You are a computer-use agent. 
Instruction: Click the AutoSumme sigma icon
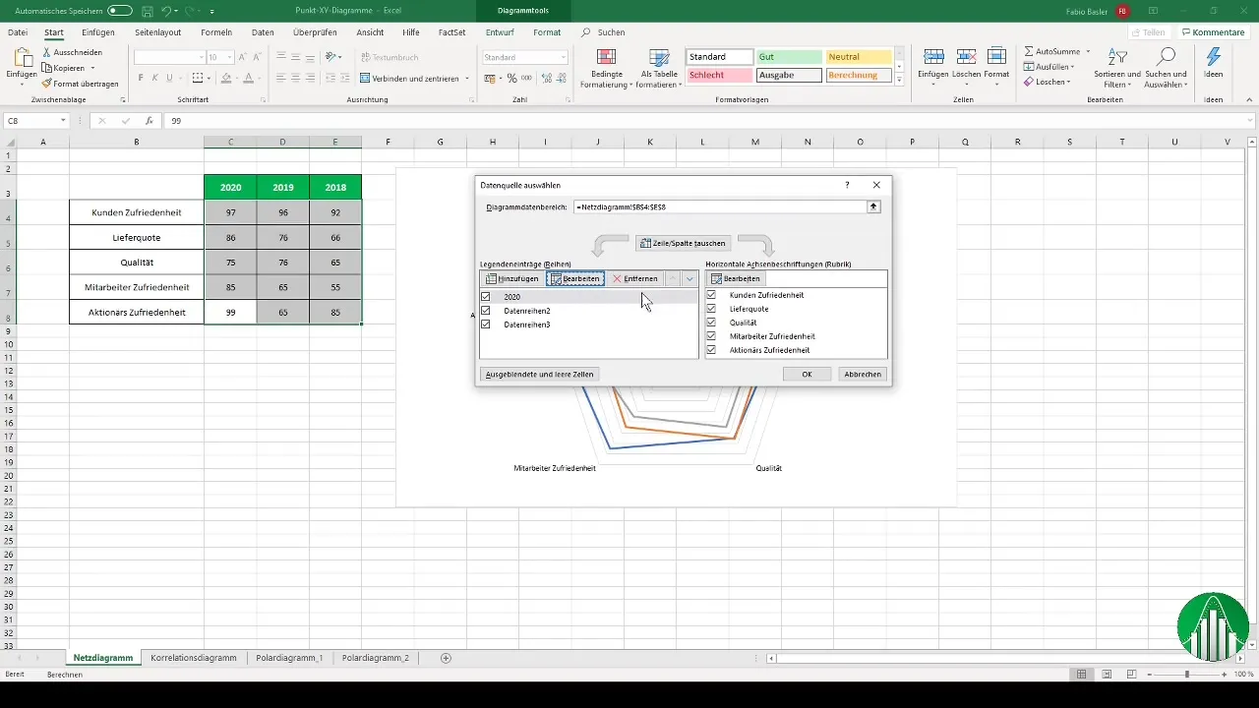click(x=1028, y=51)
